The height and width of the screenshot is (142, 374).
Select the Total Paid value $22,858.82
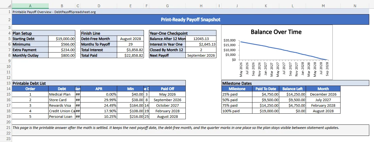click(x=131, y=55)
